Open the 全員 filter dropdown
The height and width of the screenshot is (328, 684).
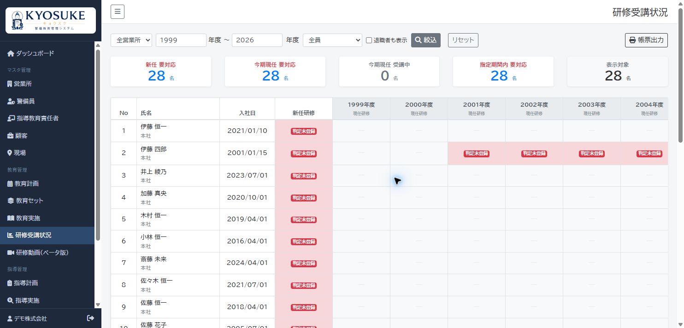point(332,40)
